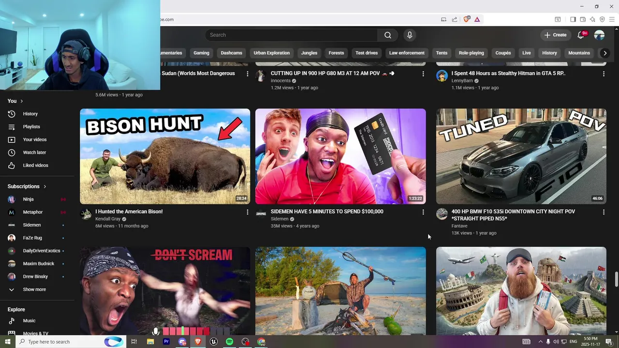Open Brave hamburger main menu
This screenshot has height=348, width=619.
click(x=612, y=19)
